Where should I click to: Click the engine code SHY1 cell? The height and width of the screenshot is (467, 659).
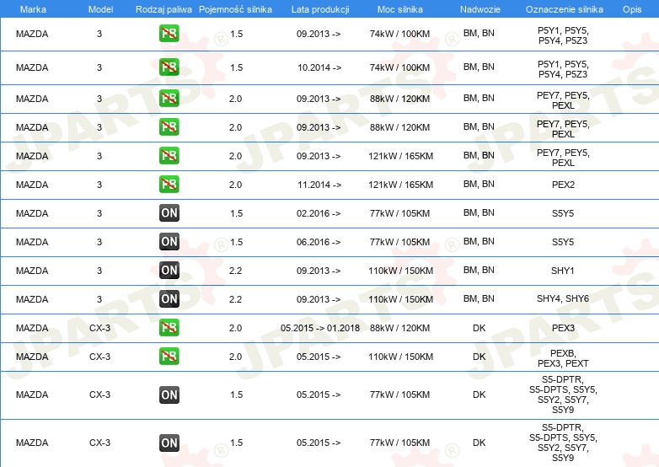pyautogui.click(x=563, y=271)
